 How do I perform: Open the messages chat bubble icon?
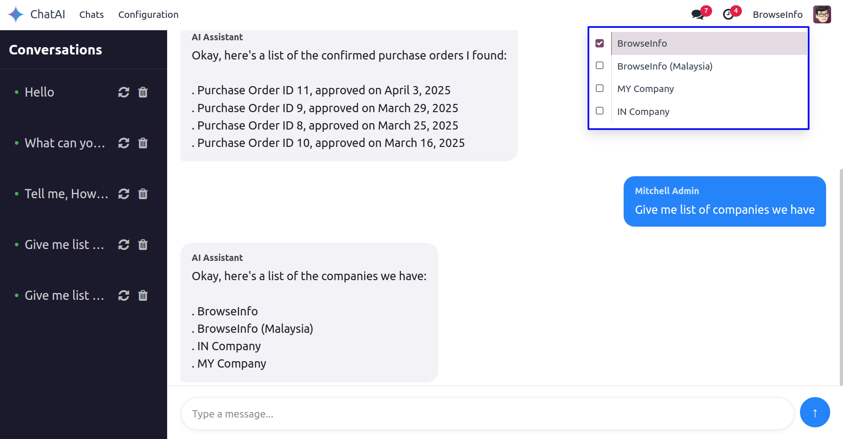(697, 15)
